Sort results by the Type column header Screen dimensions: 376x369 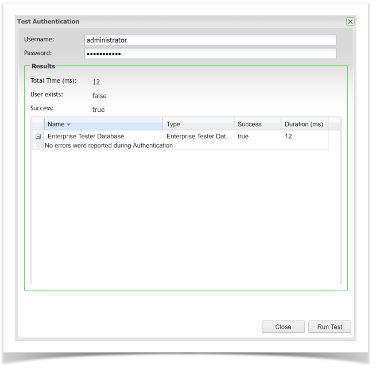click(198, 124)
